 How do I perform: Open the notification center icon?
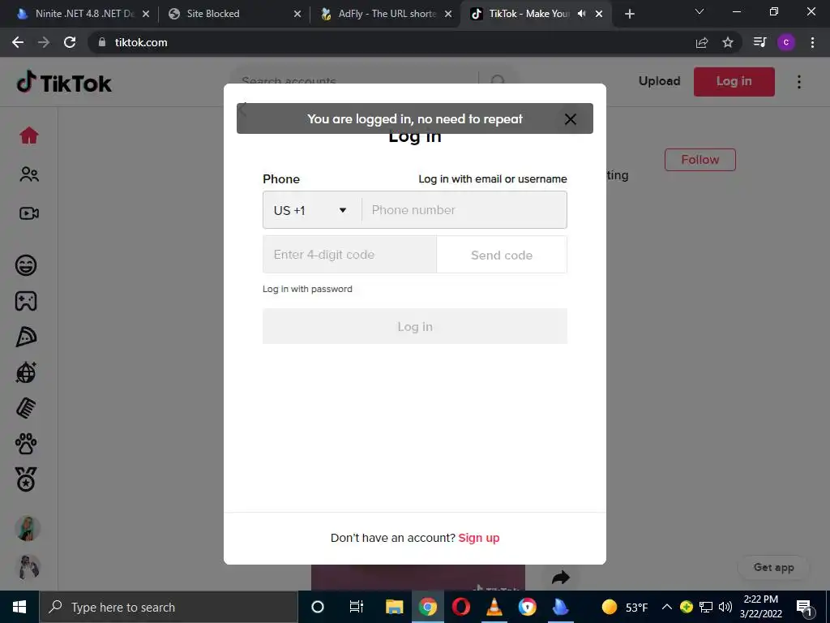click(x=805, y=607)
